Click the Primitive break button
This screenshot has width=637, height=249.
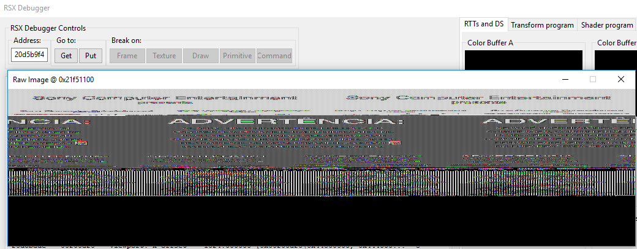[237, 56]
